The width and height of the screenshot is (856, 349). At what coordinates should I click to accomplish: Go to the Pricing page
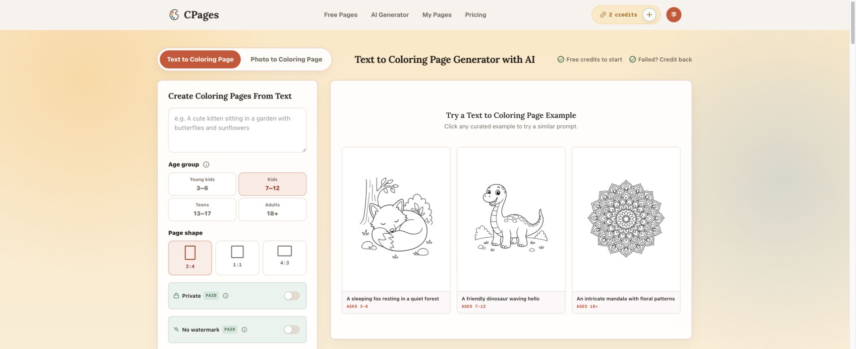coord(475,15)
